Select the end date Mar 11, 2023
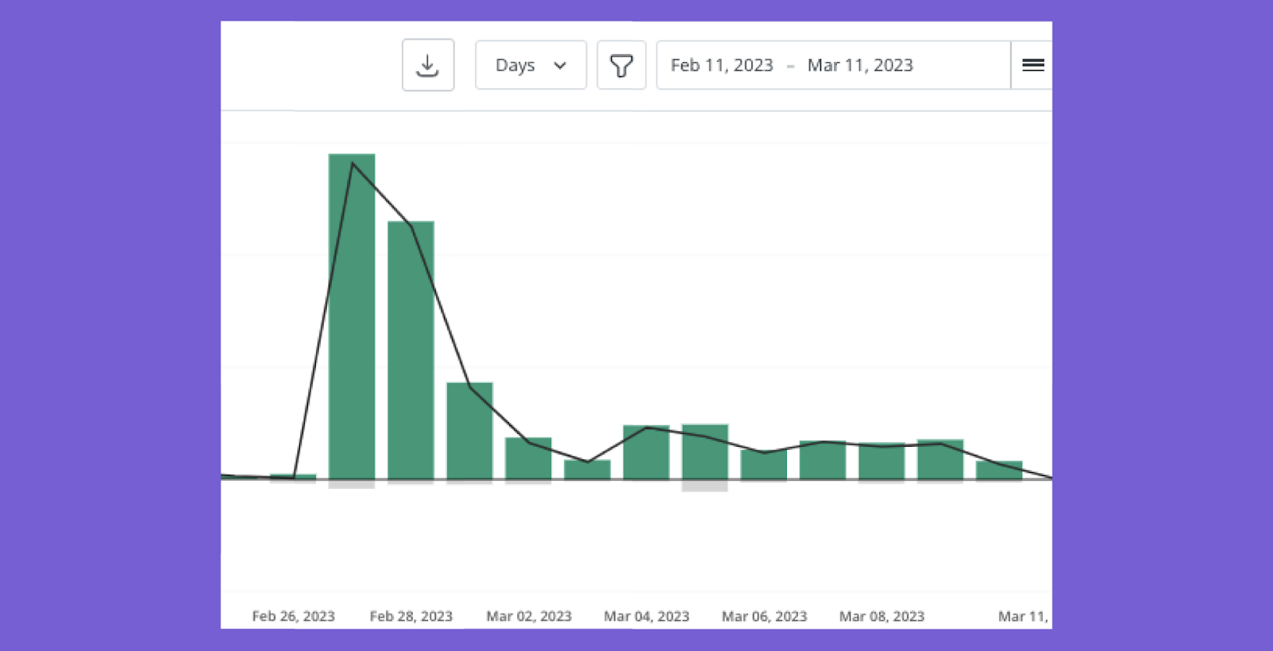 tap(860, 65)
